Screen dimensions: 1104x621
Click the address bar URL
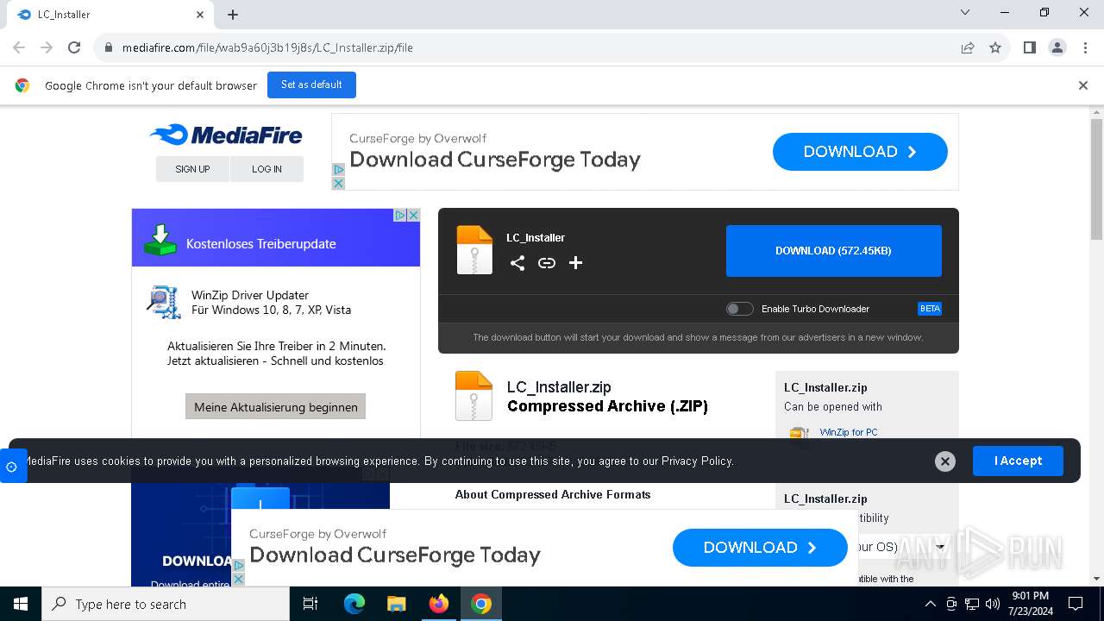point(267,47)
